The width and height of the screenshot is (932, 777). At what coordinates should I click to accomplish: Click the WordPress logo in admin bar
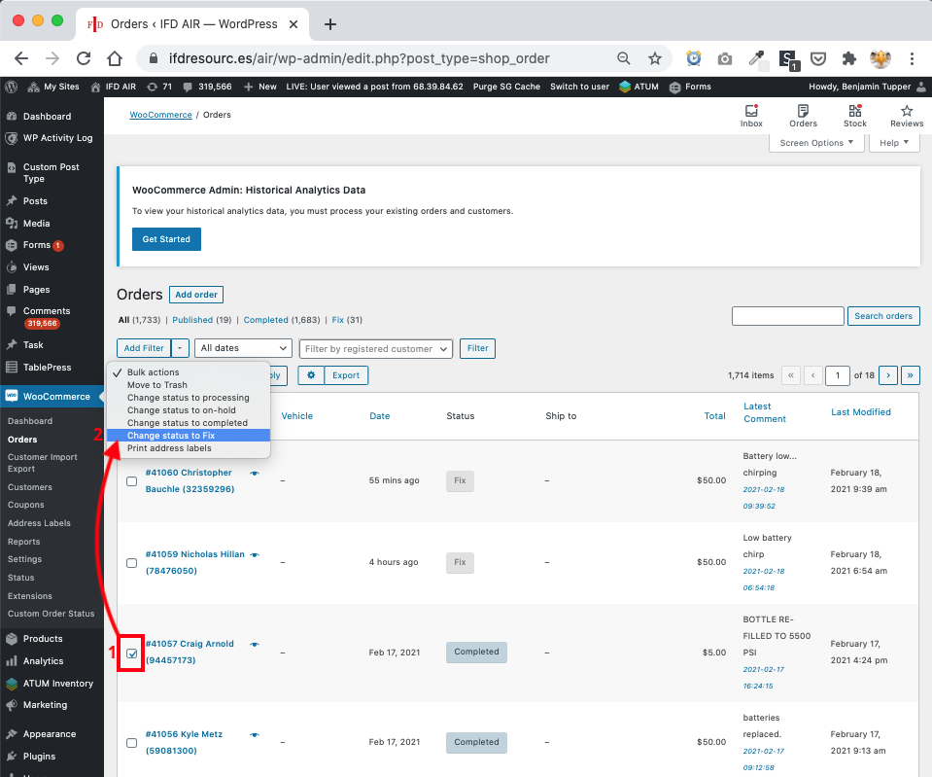12,87
